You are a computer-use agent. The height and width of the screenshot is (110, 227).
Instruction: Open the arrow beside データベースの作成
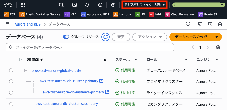click(217, 37)
